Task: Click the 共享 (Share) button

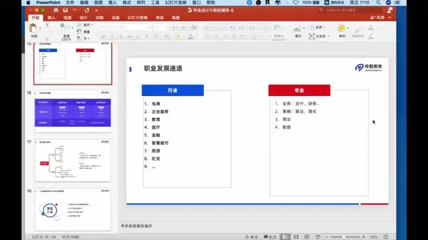Action: click(377, 17)
